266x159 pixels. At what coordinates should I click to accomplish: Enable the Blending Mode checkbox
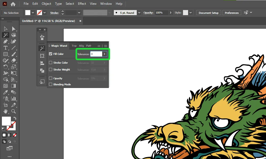pyautogui.click(x=51, y=84)
